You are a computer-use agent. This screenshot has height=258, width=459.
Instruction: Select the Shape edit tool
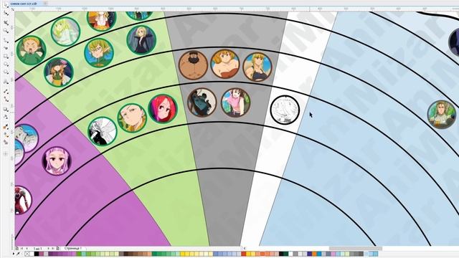tap(6, 13)
